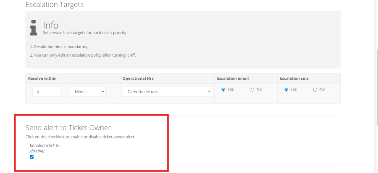Uncheck the ticket owner alert Enabled checkbox

tap(32, 157)
